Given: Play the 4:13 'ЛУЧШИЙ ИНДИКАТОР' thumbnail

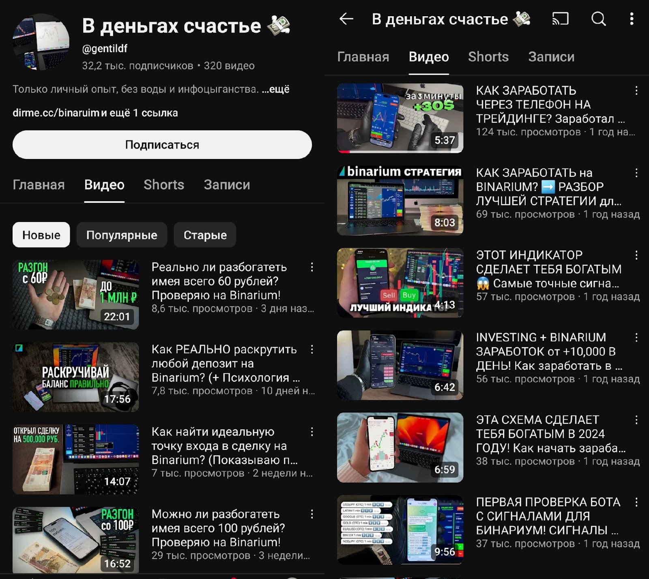Looking at the screenshot, I should tap(400, 283).
